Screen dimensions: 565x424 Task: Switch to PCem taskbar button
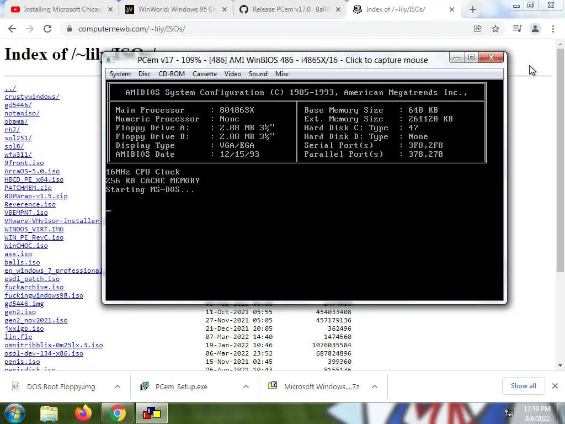pyautogui.click(x=151, y=413)
